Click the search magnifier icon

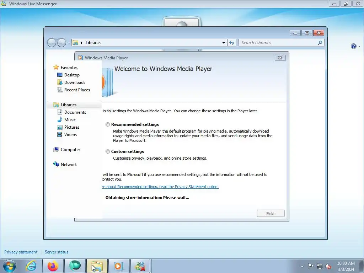click(x=320, y=43)
